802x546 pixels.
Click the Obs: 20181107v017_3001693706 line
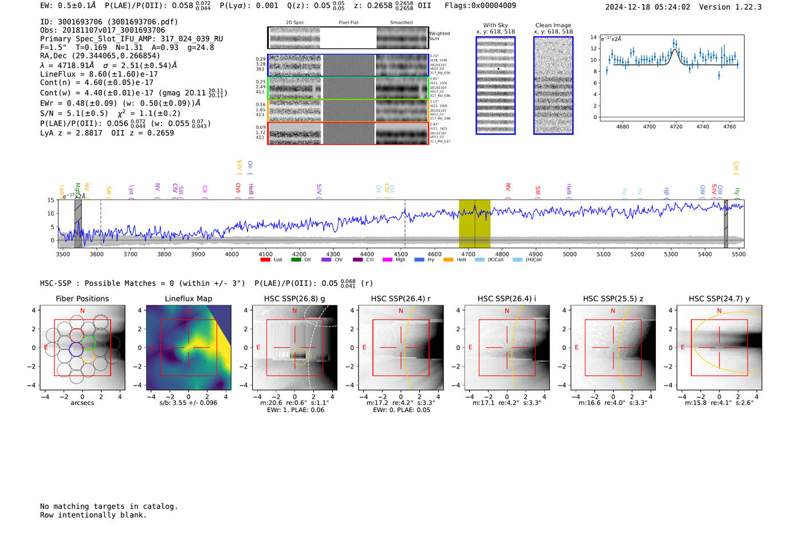coord(103,30)
